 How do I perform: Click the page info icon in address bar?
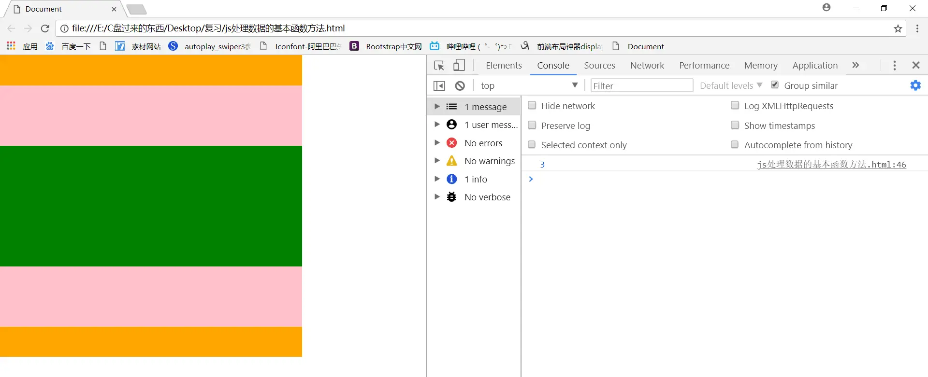(64, 28)
